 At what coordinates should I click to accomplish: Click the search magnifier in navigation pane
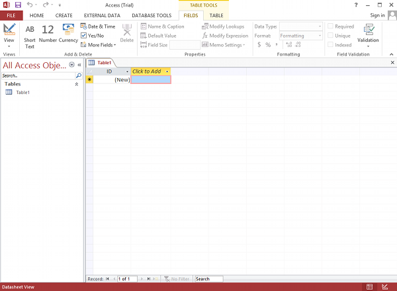click(x=79, y=75)
